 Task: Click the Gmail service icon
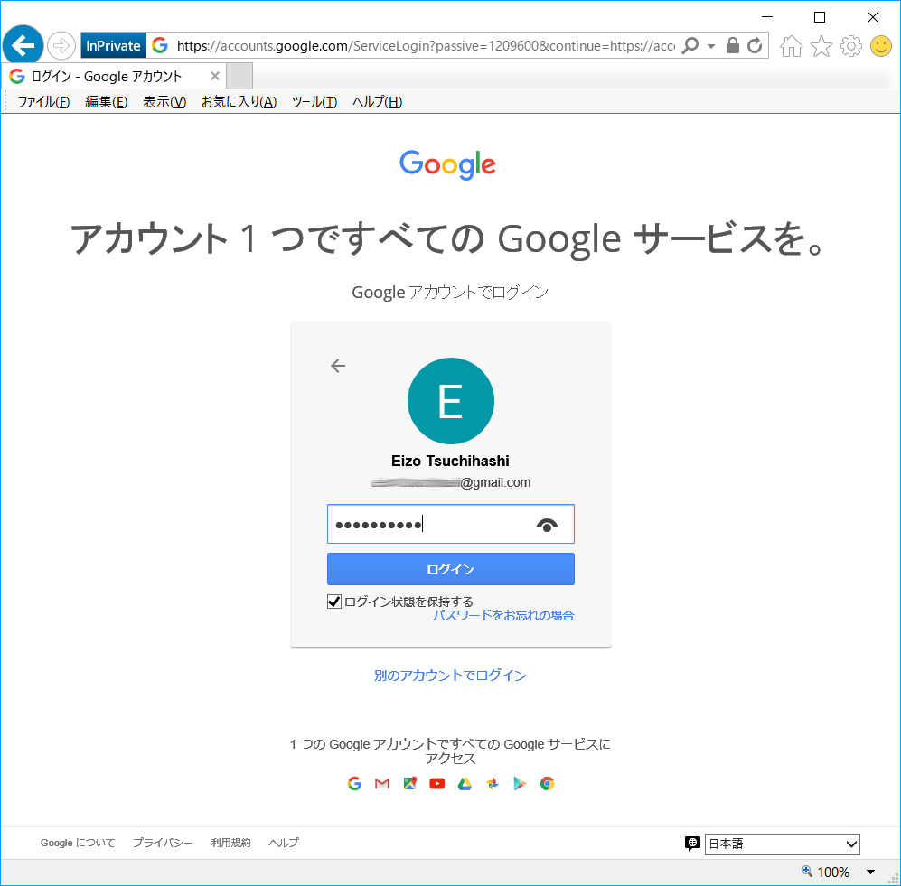point(382,783)
